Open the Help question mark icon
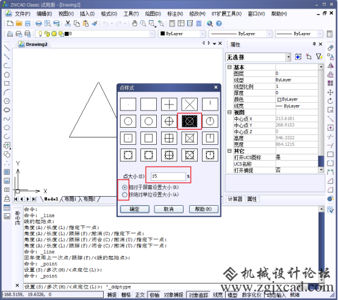 point(219,23)
